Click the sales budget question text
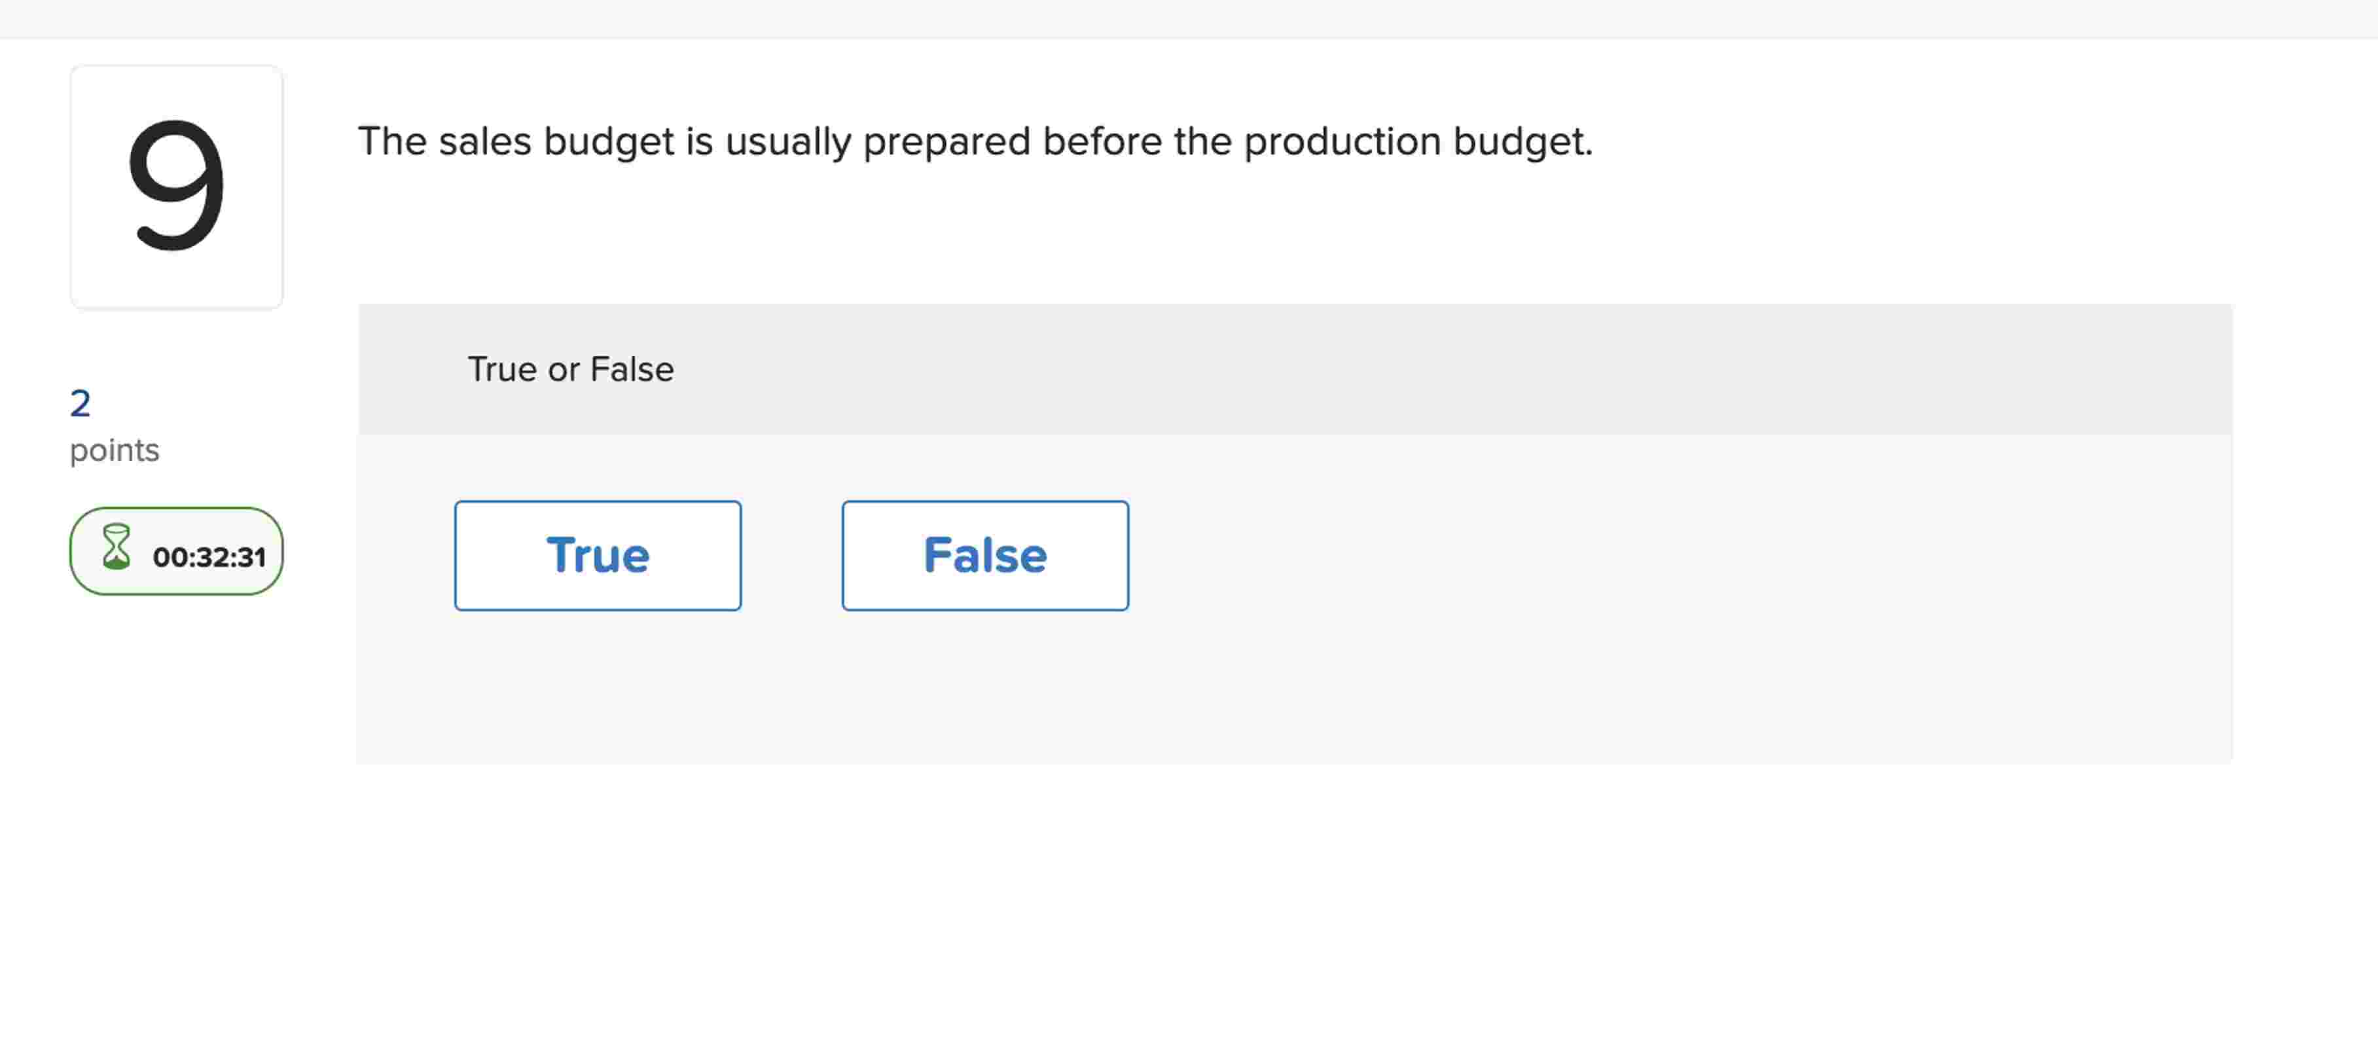 pos(975,141)
